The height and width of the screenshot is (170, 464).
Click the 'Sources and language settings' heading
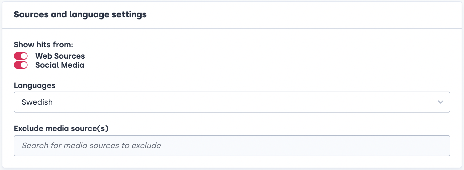(x=80, y=14)
